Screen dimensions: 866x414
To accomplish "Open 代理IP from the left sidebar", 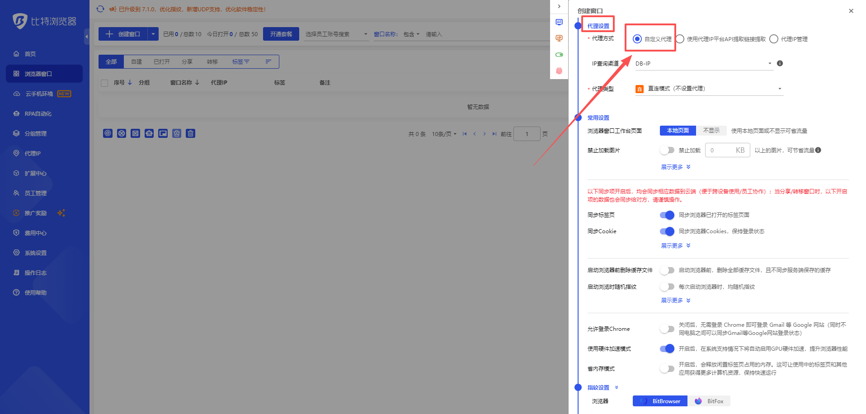I will [x=33, y=153].
